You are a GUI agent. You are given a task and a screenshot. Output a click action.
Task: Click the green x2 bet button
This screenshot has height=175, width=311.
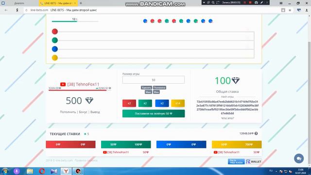(x=145, y=103)
